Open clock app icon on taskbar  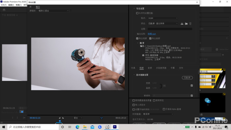pyautogui.click(x=107, y=127)
